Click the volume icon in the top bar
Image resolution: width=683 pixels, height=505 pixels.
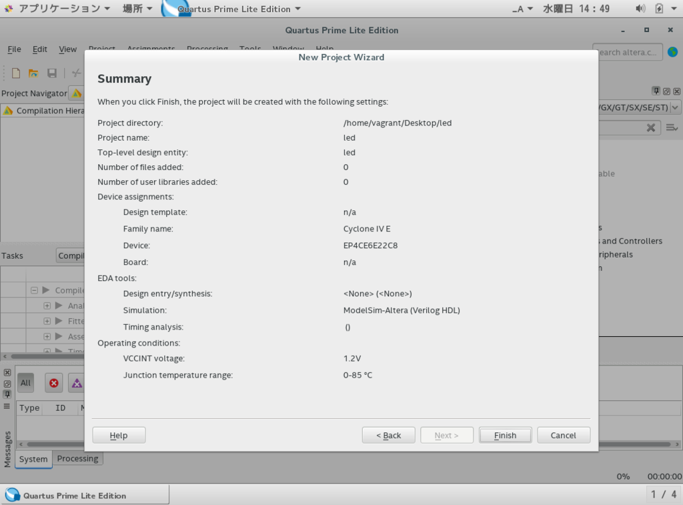pos(640,9)
